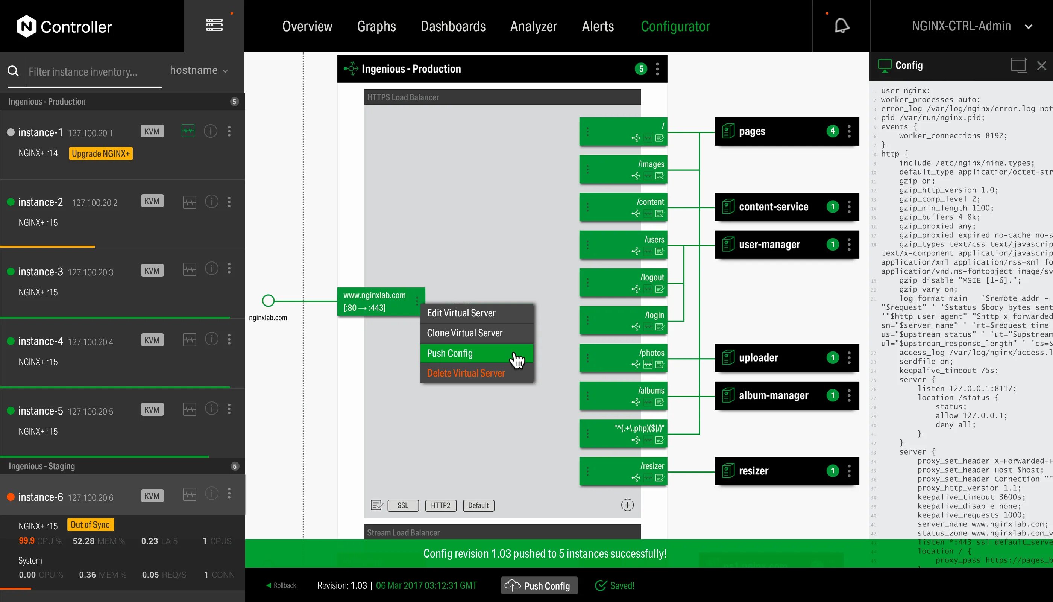Switch to the Analyzer tab
Image resolution: width=1053 pixels, height=602 pixels.
point(533,26)
